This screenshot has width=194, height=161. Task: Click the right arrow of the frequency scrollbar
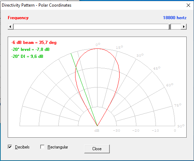(184, 26)
